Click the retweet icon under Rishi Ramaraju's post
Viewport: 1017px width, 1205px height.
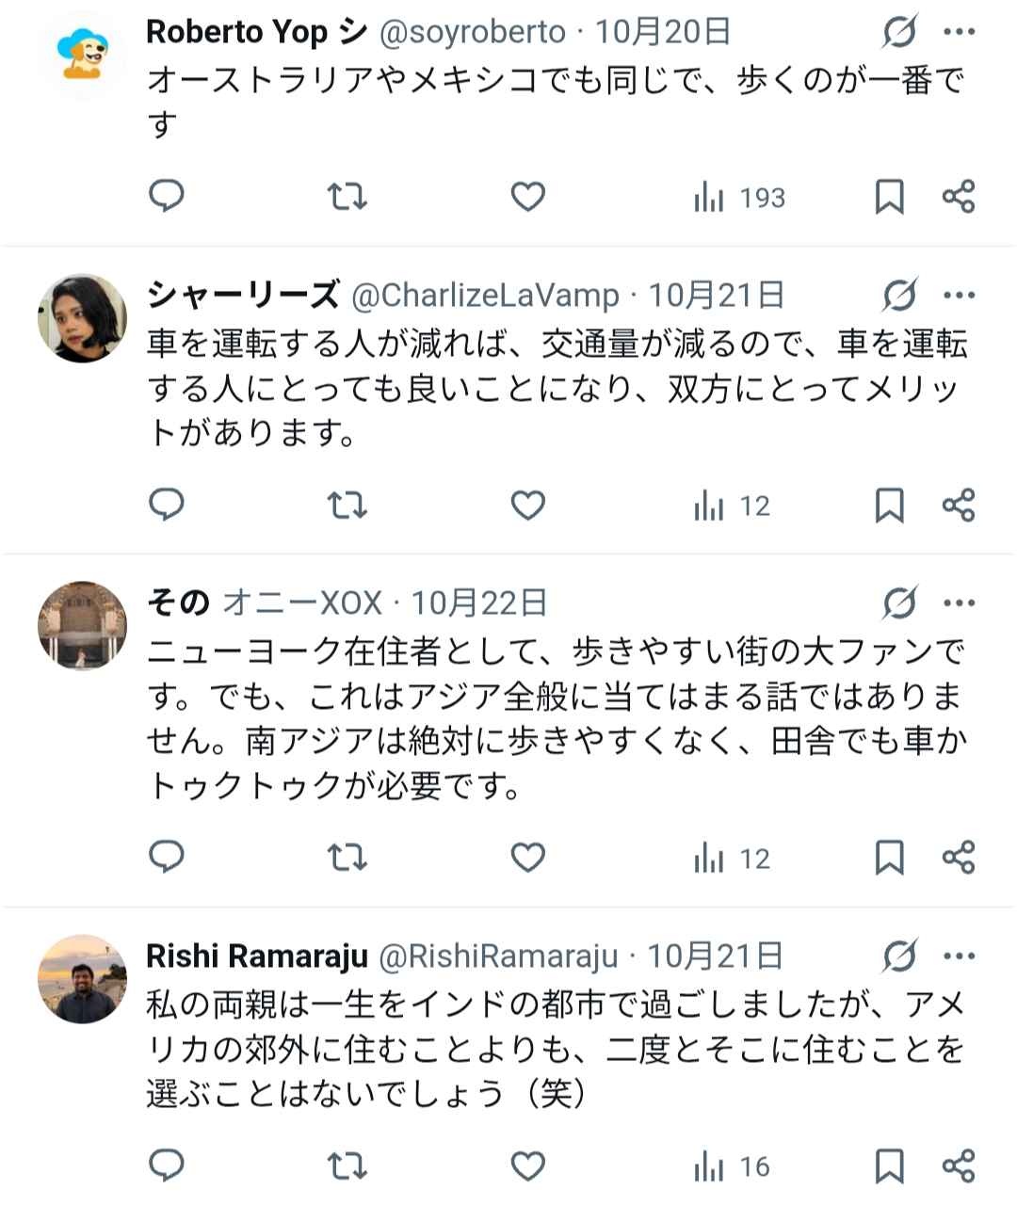[x=347, y=1165]
